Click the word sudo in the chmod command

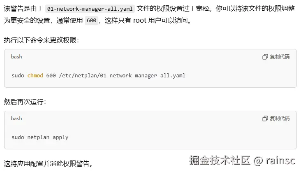[x=18, y=75]
